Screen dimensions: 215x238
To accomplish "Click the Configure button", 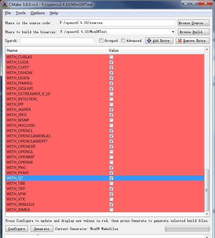I will coord(17,229).
